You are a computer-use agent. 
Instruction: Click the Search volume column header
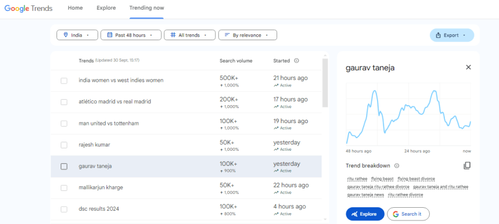tap(236, 61)
